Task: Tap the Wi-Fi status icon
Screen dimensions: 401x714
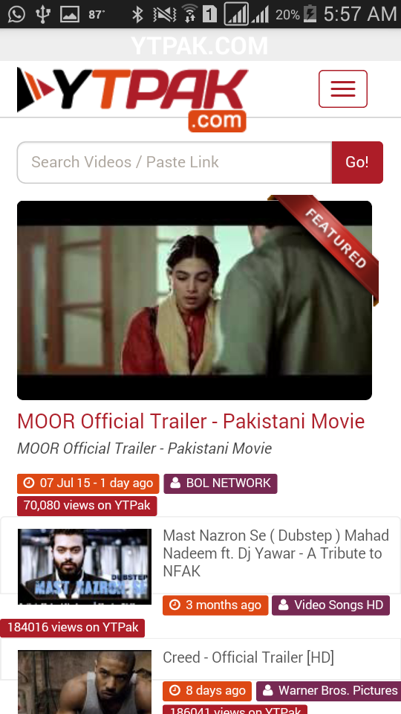Action: pos(189,14)
